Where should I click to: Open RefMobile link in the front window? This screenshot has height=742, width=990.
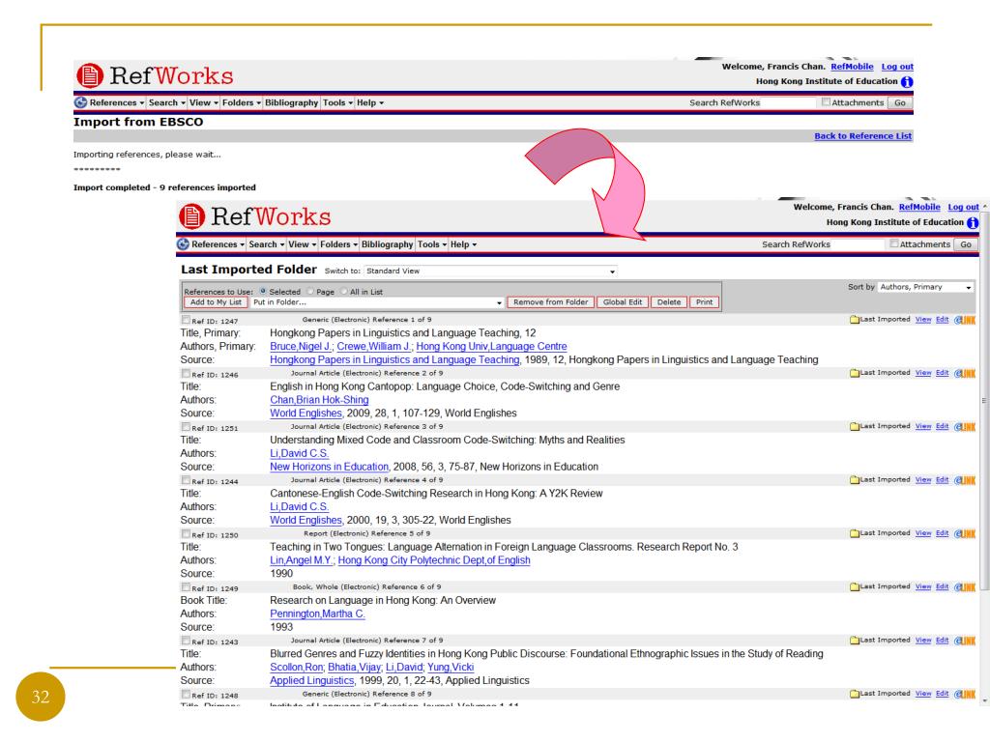pos(919,207)
